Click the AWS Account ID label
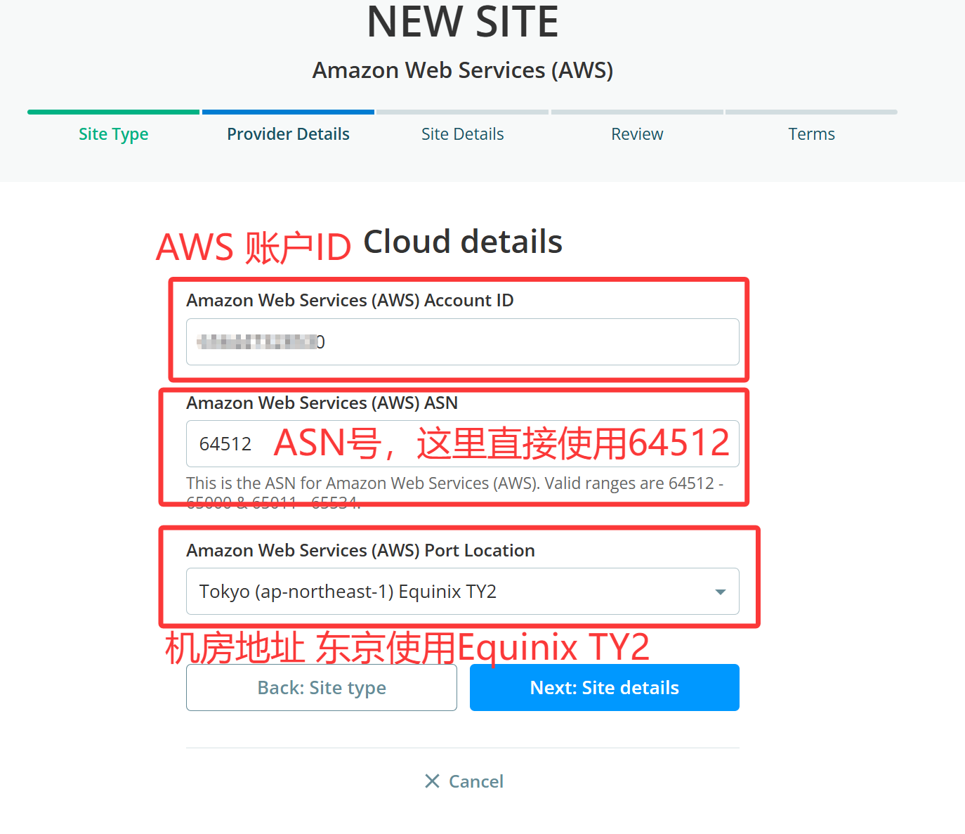This screenshot has width=965, height=834. [x=350, y=300]
